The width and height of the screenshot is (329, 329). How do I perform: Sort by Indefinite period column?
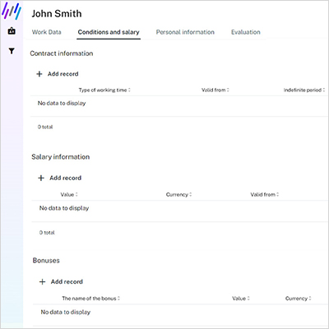[304, 90]
